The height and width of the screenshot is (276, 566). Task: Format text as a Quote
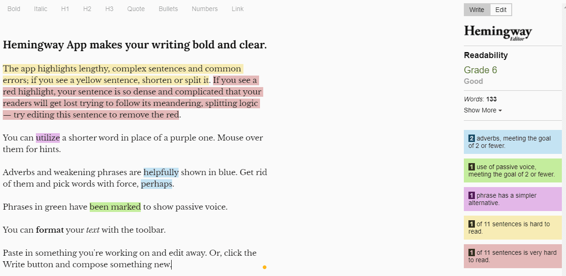coord(136,9)
